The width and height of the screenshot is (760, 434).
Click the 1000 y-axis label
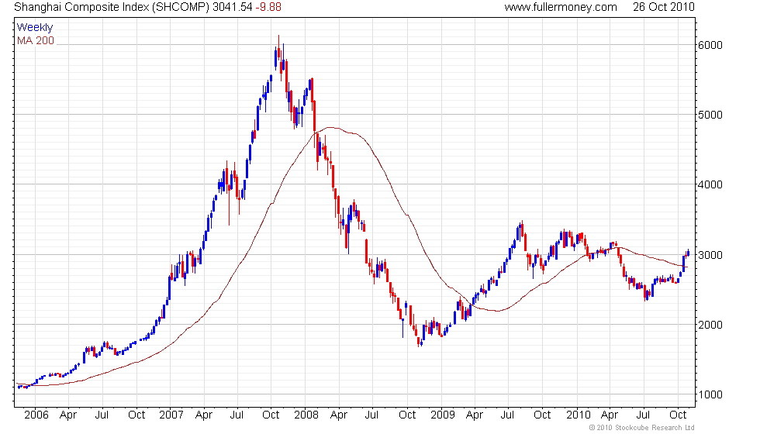click(x=710, y=394)
